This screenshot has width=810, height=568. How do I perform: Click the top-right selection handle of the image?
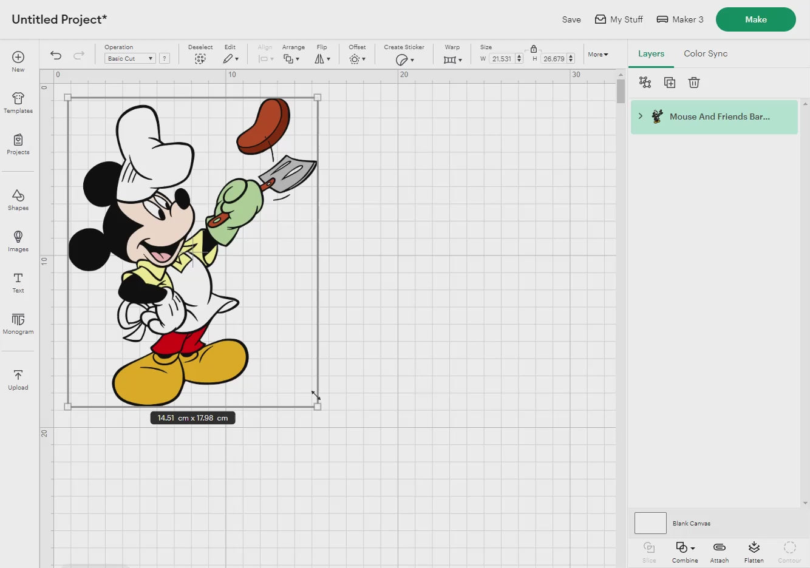pos(318,97)
